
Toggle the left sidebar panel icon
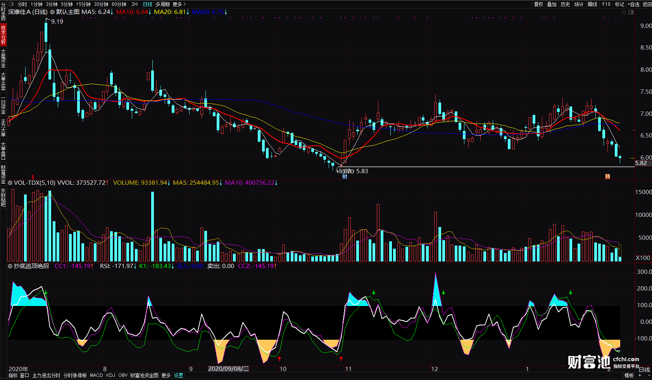click(11, 4)
